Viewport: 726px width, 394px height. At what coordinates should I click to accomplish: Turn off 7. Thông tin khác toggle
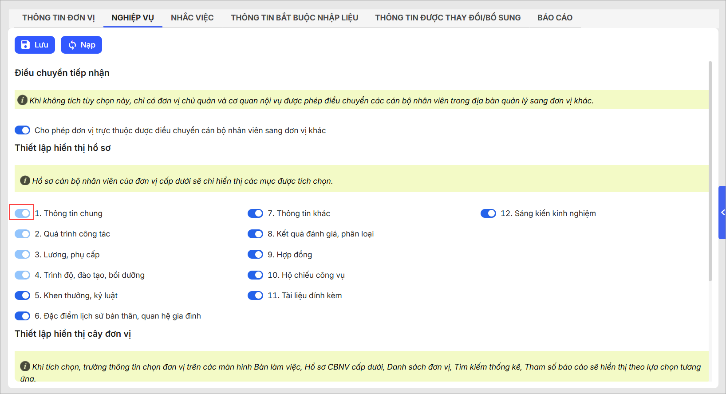click(x=255, y=213)
